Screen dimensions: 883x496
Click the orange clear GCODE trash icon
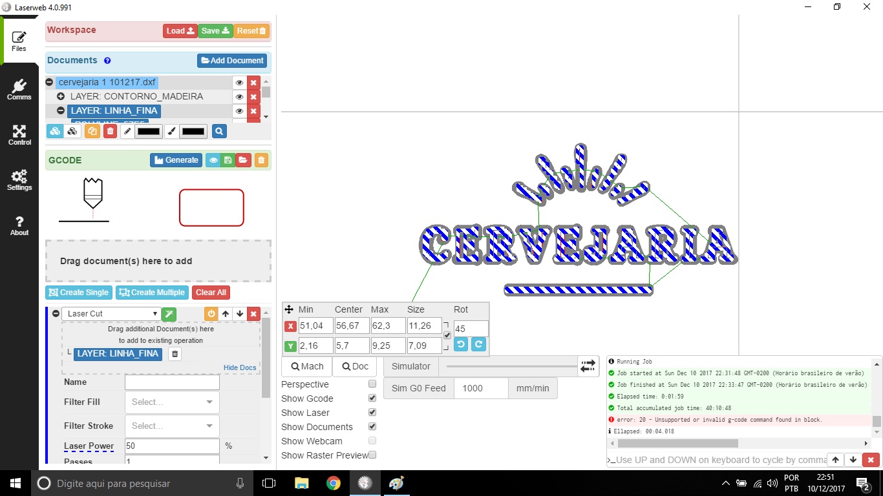click(x=261, y=160)
